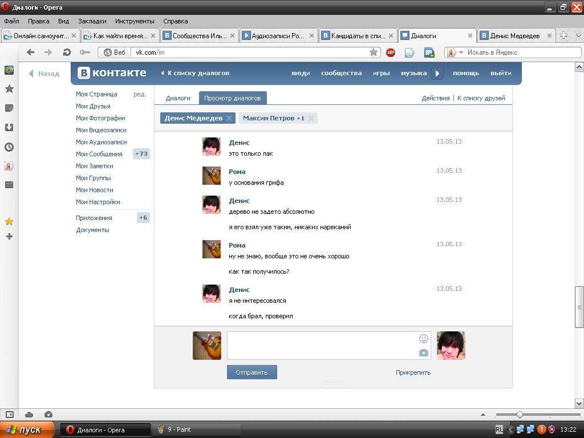Click the music player play button in VK header
Viewport: 584px width, 438px height.
point(437,74)
